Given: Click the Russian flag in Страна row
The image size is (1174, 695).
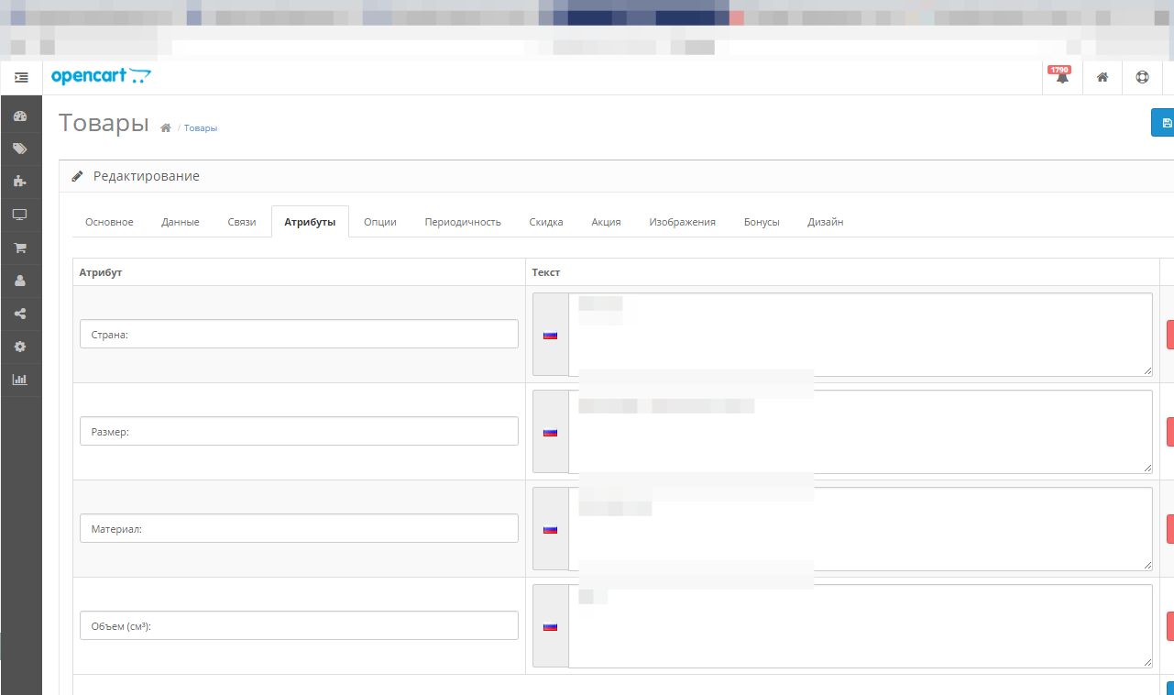Looking at the screenshot, I should pyautogui.click(x=550, y=335).
